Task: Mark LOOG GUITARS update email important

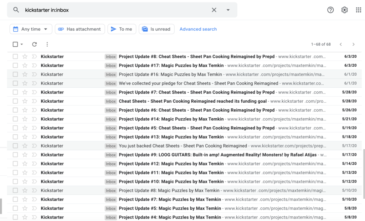Action: tap(35, 155)
